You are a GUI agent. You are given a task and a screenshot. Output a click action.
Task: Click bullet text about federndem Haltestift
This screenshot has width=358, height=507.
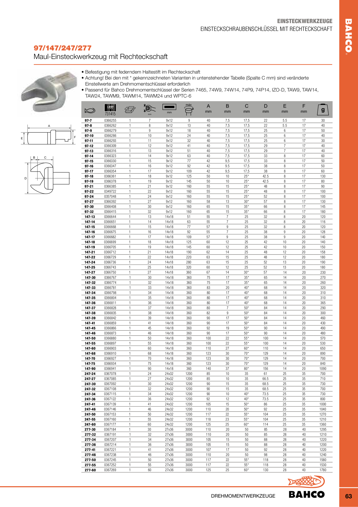point(141,72)
